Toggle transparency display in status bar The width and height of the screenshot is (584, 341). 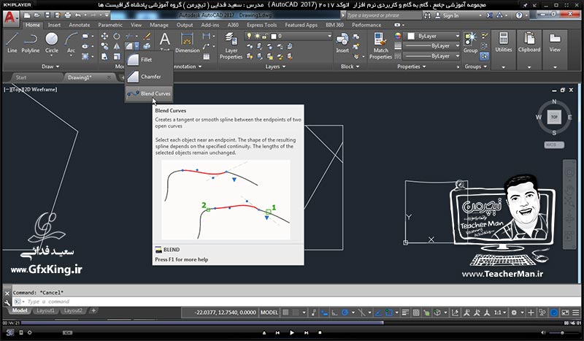(x=416, y=313)
